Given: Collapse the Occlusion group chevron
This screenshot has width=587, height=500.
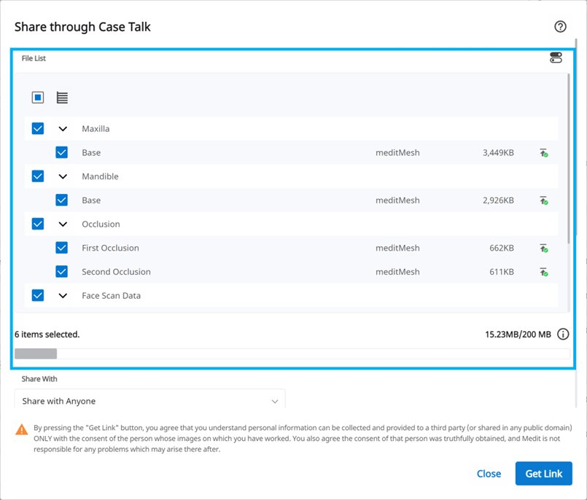Looking at the screenshot, I should [x=63, y=224].
